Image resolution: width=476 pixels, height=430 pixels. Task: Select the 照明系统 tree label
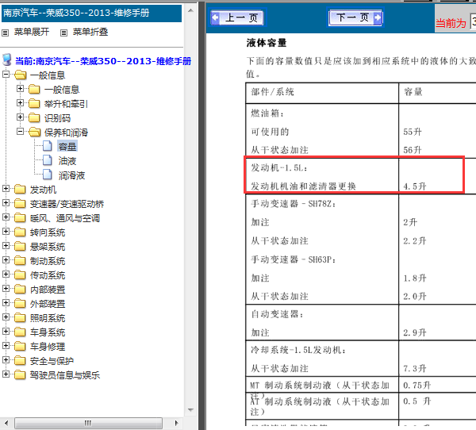click(x=48, y=318)
